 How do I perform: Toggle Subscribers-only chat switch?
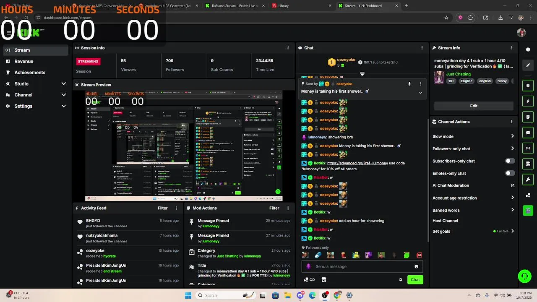[x=510, y=161]
